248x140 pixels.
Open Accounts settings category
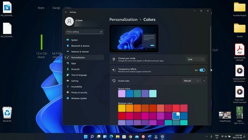click(84, 69)
